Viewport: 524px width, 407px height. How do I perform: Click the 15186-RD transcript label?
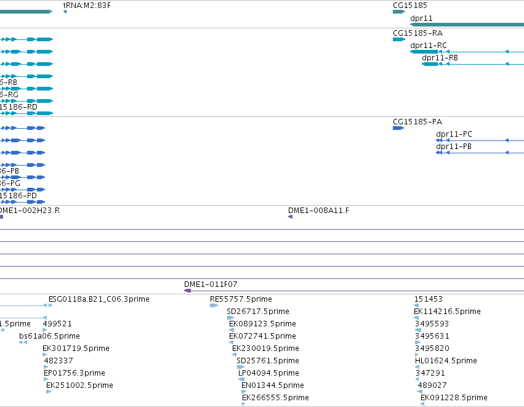tap(18, 107)
